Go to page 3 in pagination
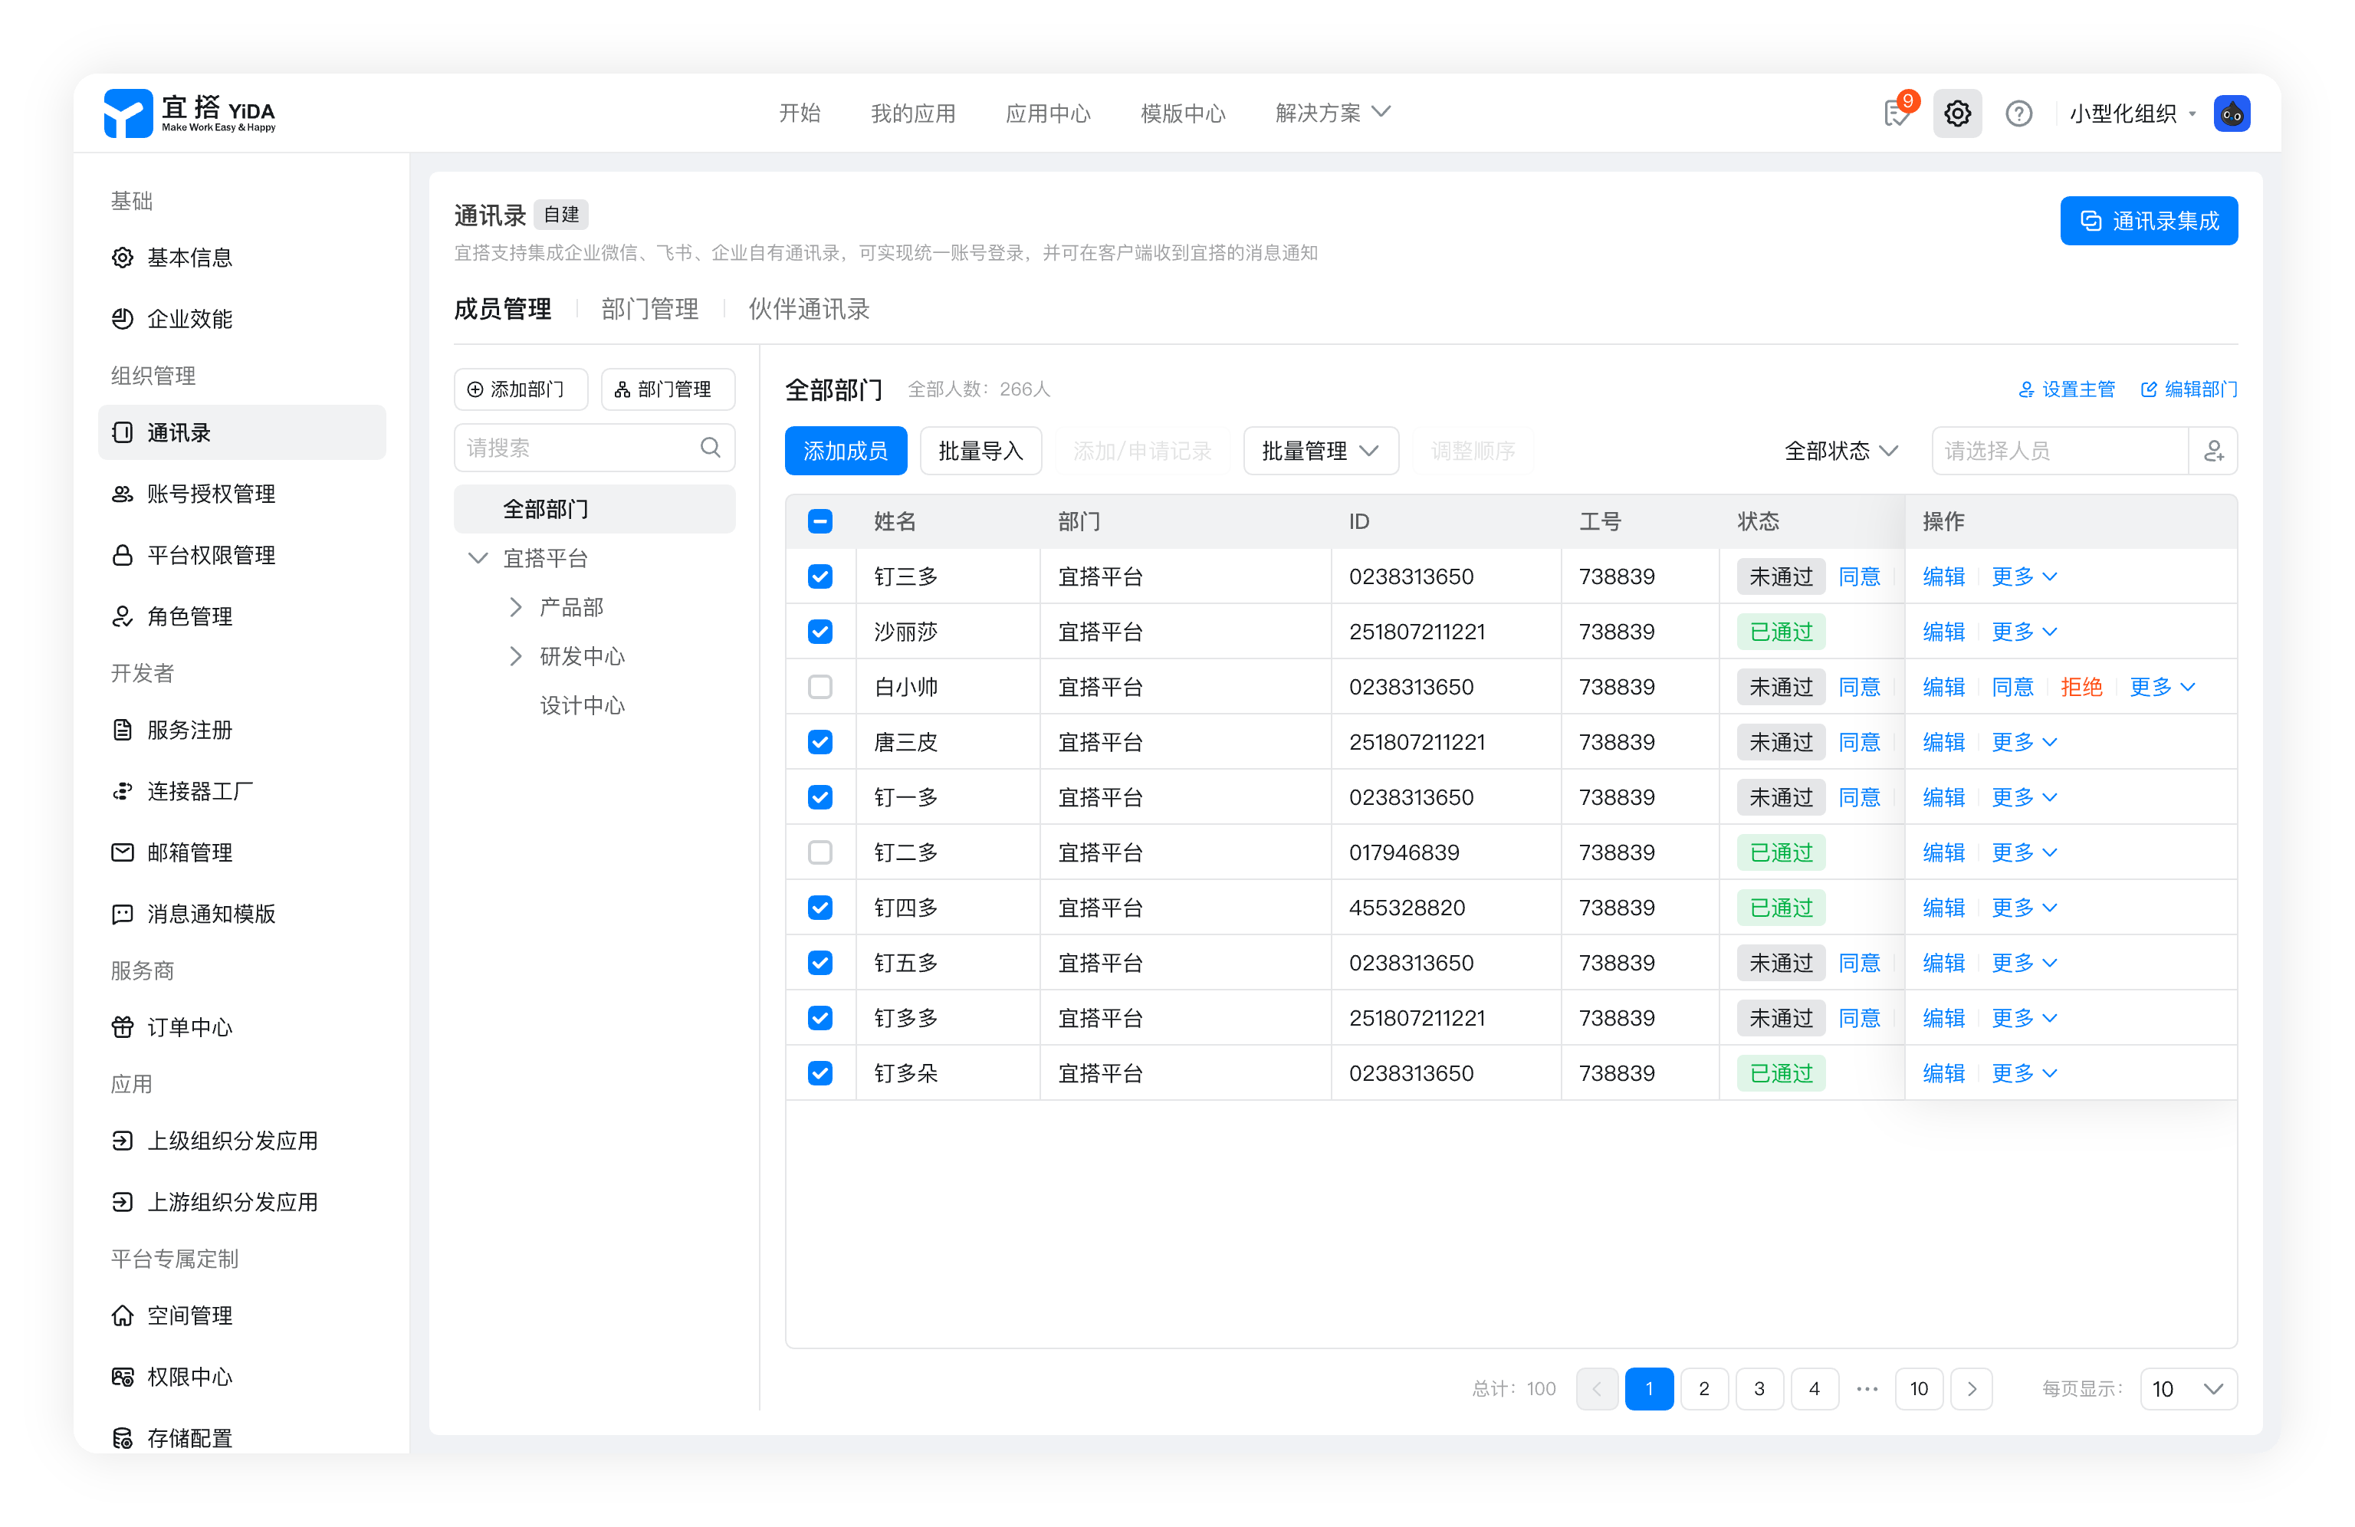The height and width of the screenshot is (1527, 2355). [1759, 1388]
